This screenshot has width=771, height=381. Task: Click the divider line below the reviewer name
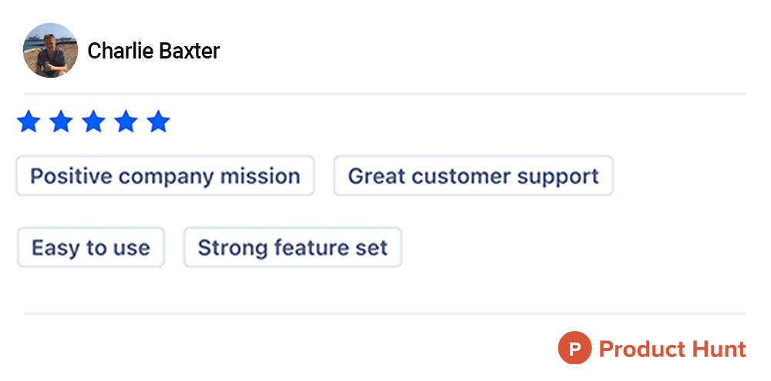click(x=385, y=94)
